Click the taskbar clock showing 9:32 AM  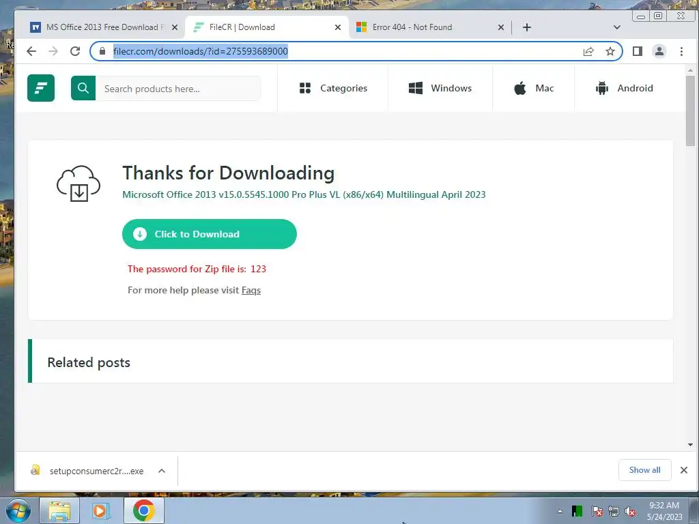tap(664, 511)
